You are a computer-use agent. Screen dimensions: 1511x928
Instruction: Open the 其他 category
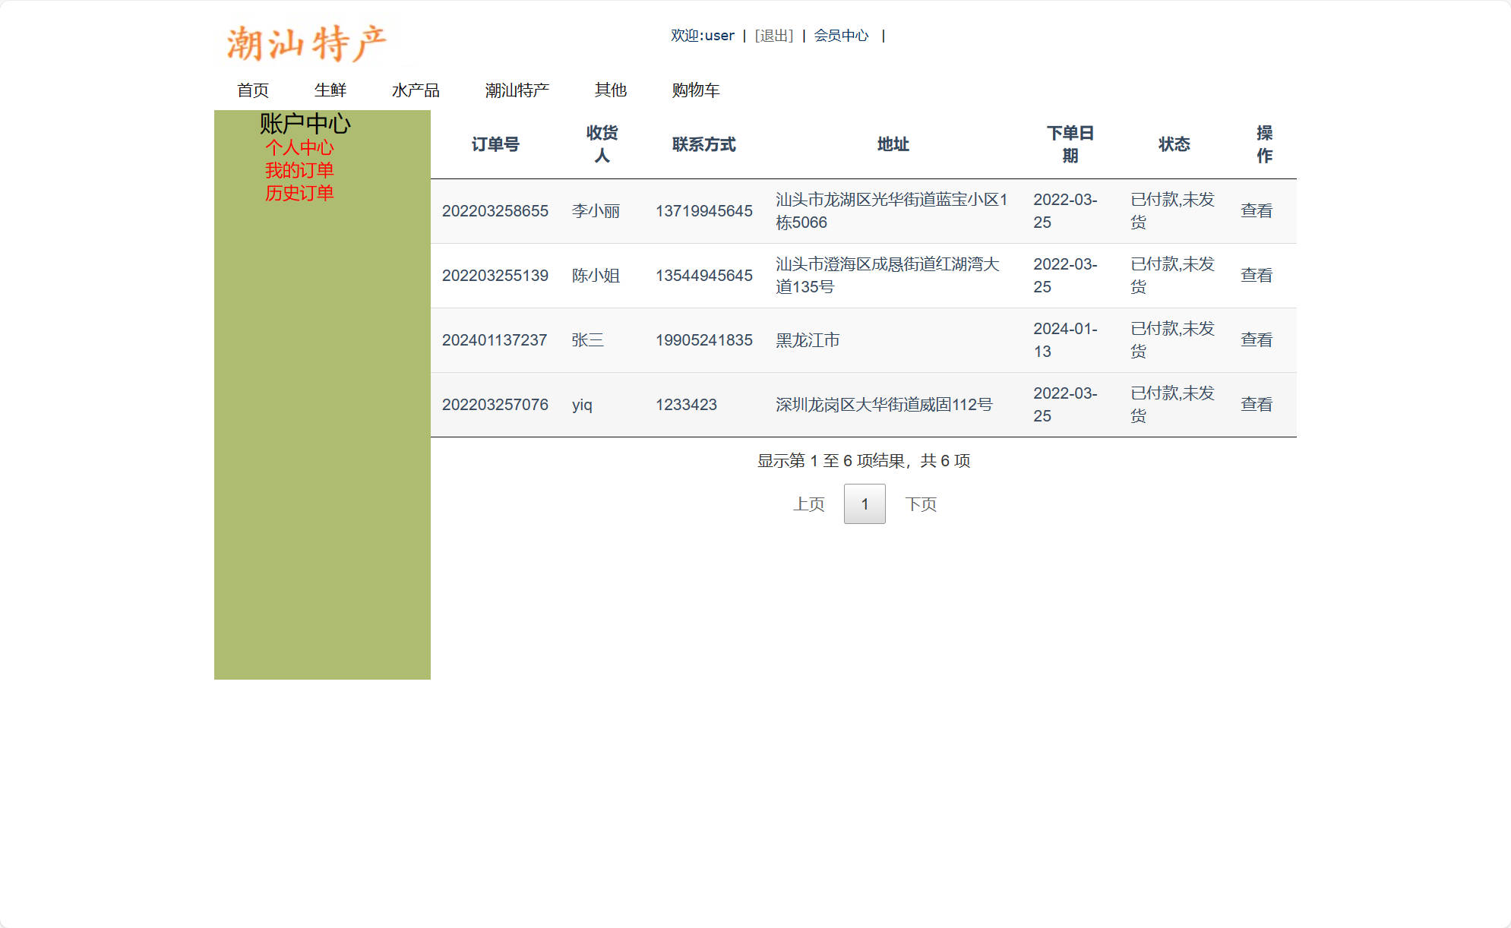tap(611, 90)
